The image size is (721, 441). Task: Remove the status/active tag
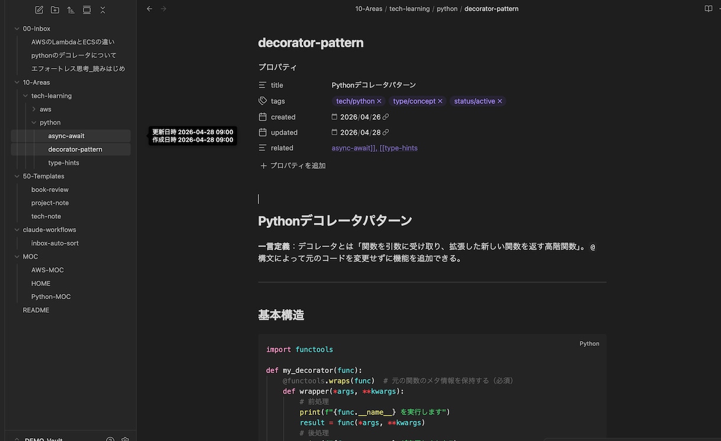[x=500, y=101]
